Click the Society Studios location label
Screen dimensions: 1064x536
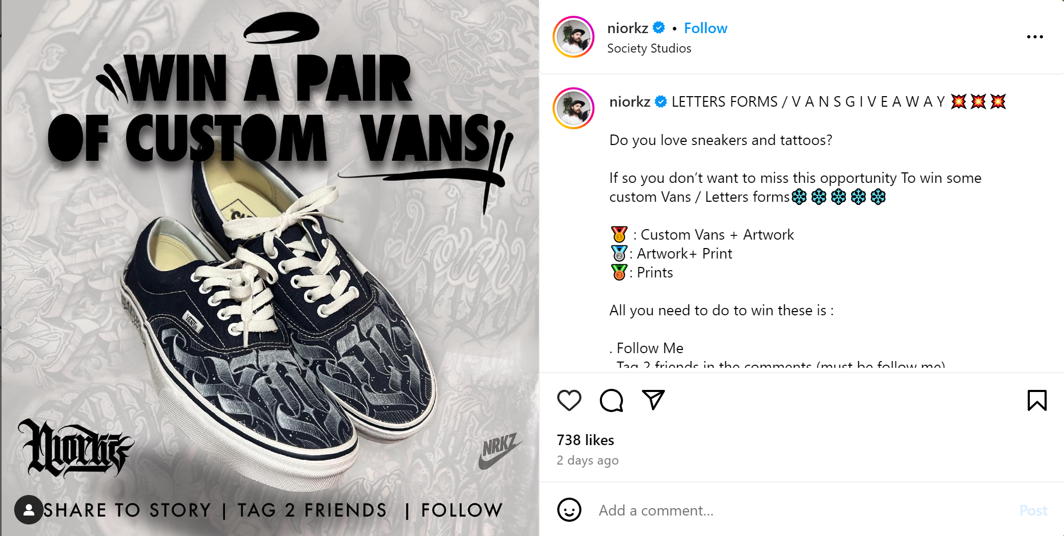[649, 48]
